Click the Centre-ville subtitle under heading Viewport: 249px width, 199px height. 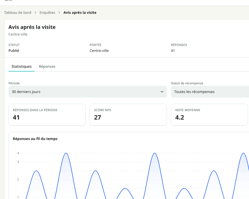pos(18,34)
